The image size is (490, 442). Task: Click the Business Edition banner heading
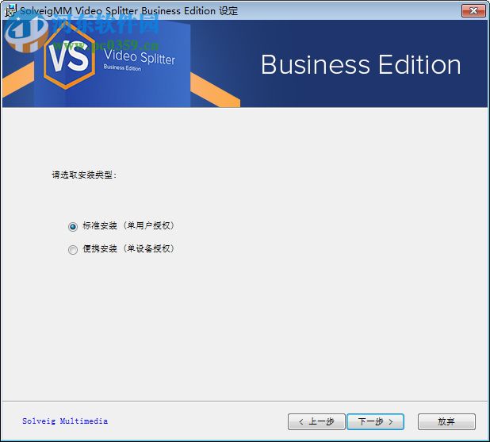pos(361,65)
